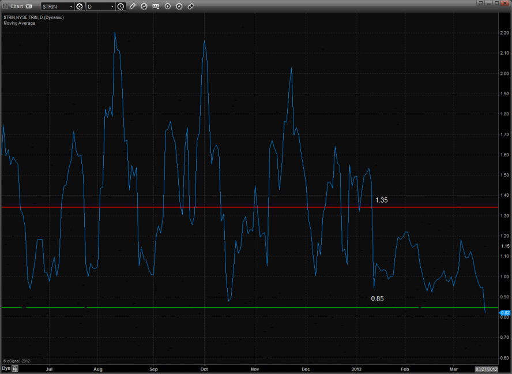This screenshot has height=374, width=512.
Task: Toggle the icon next to Dyn label
Action: 16,368
